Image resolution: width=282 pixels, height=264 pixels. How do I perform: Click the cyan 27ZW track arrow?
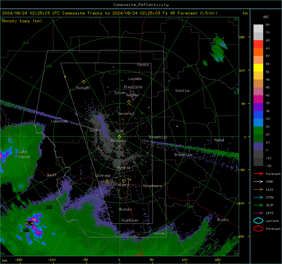258,197
